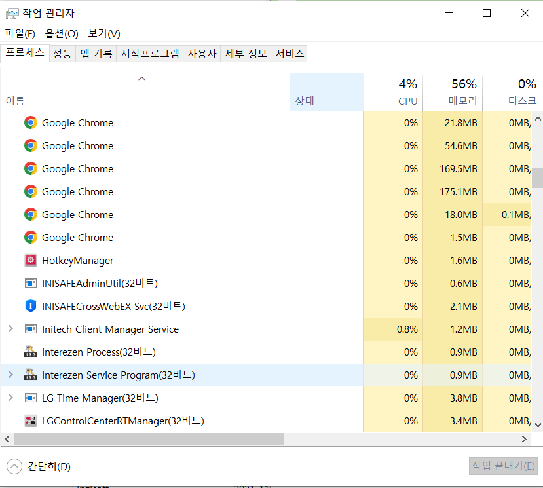Click the 작업 끝내기 button
543x488 pixels.
click(x=502, y=466)
